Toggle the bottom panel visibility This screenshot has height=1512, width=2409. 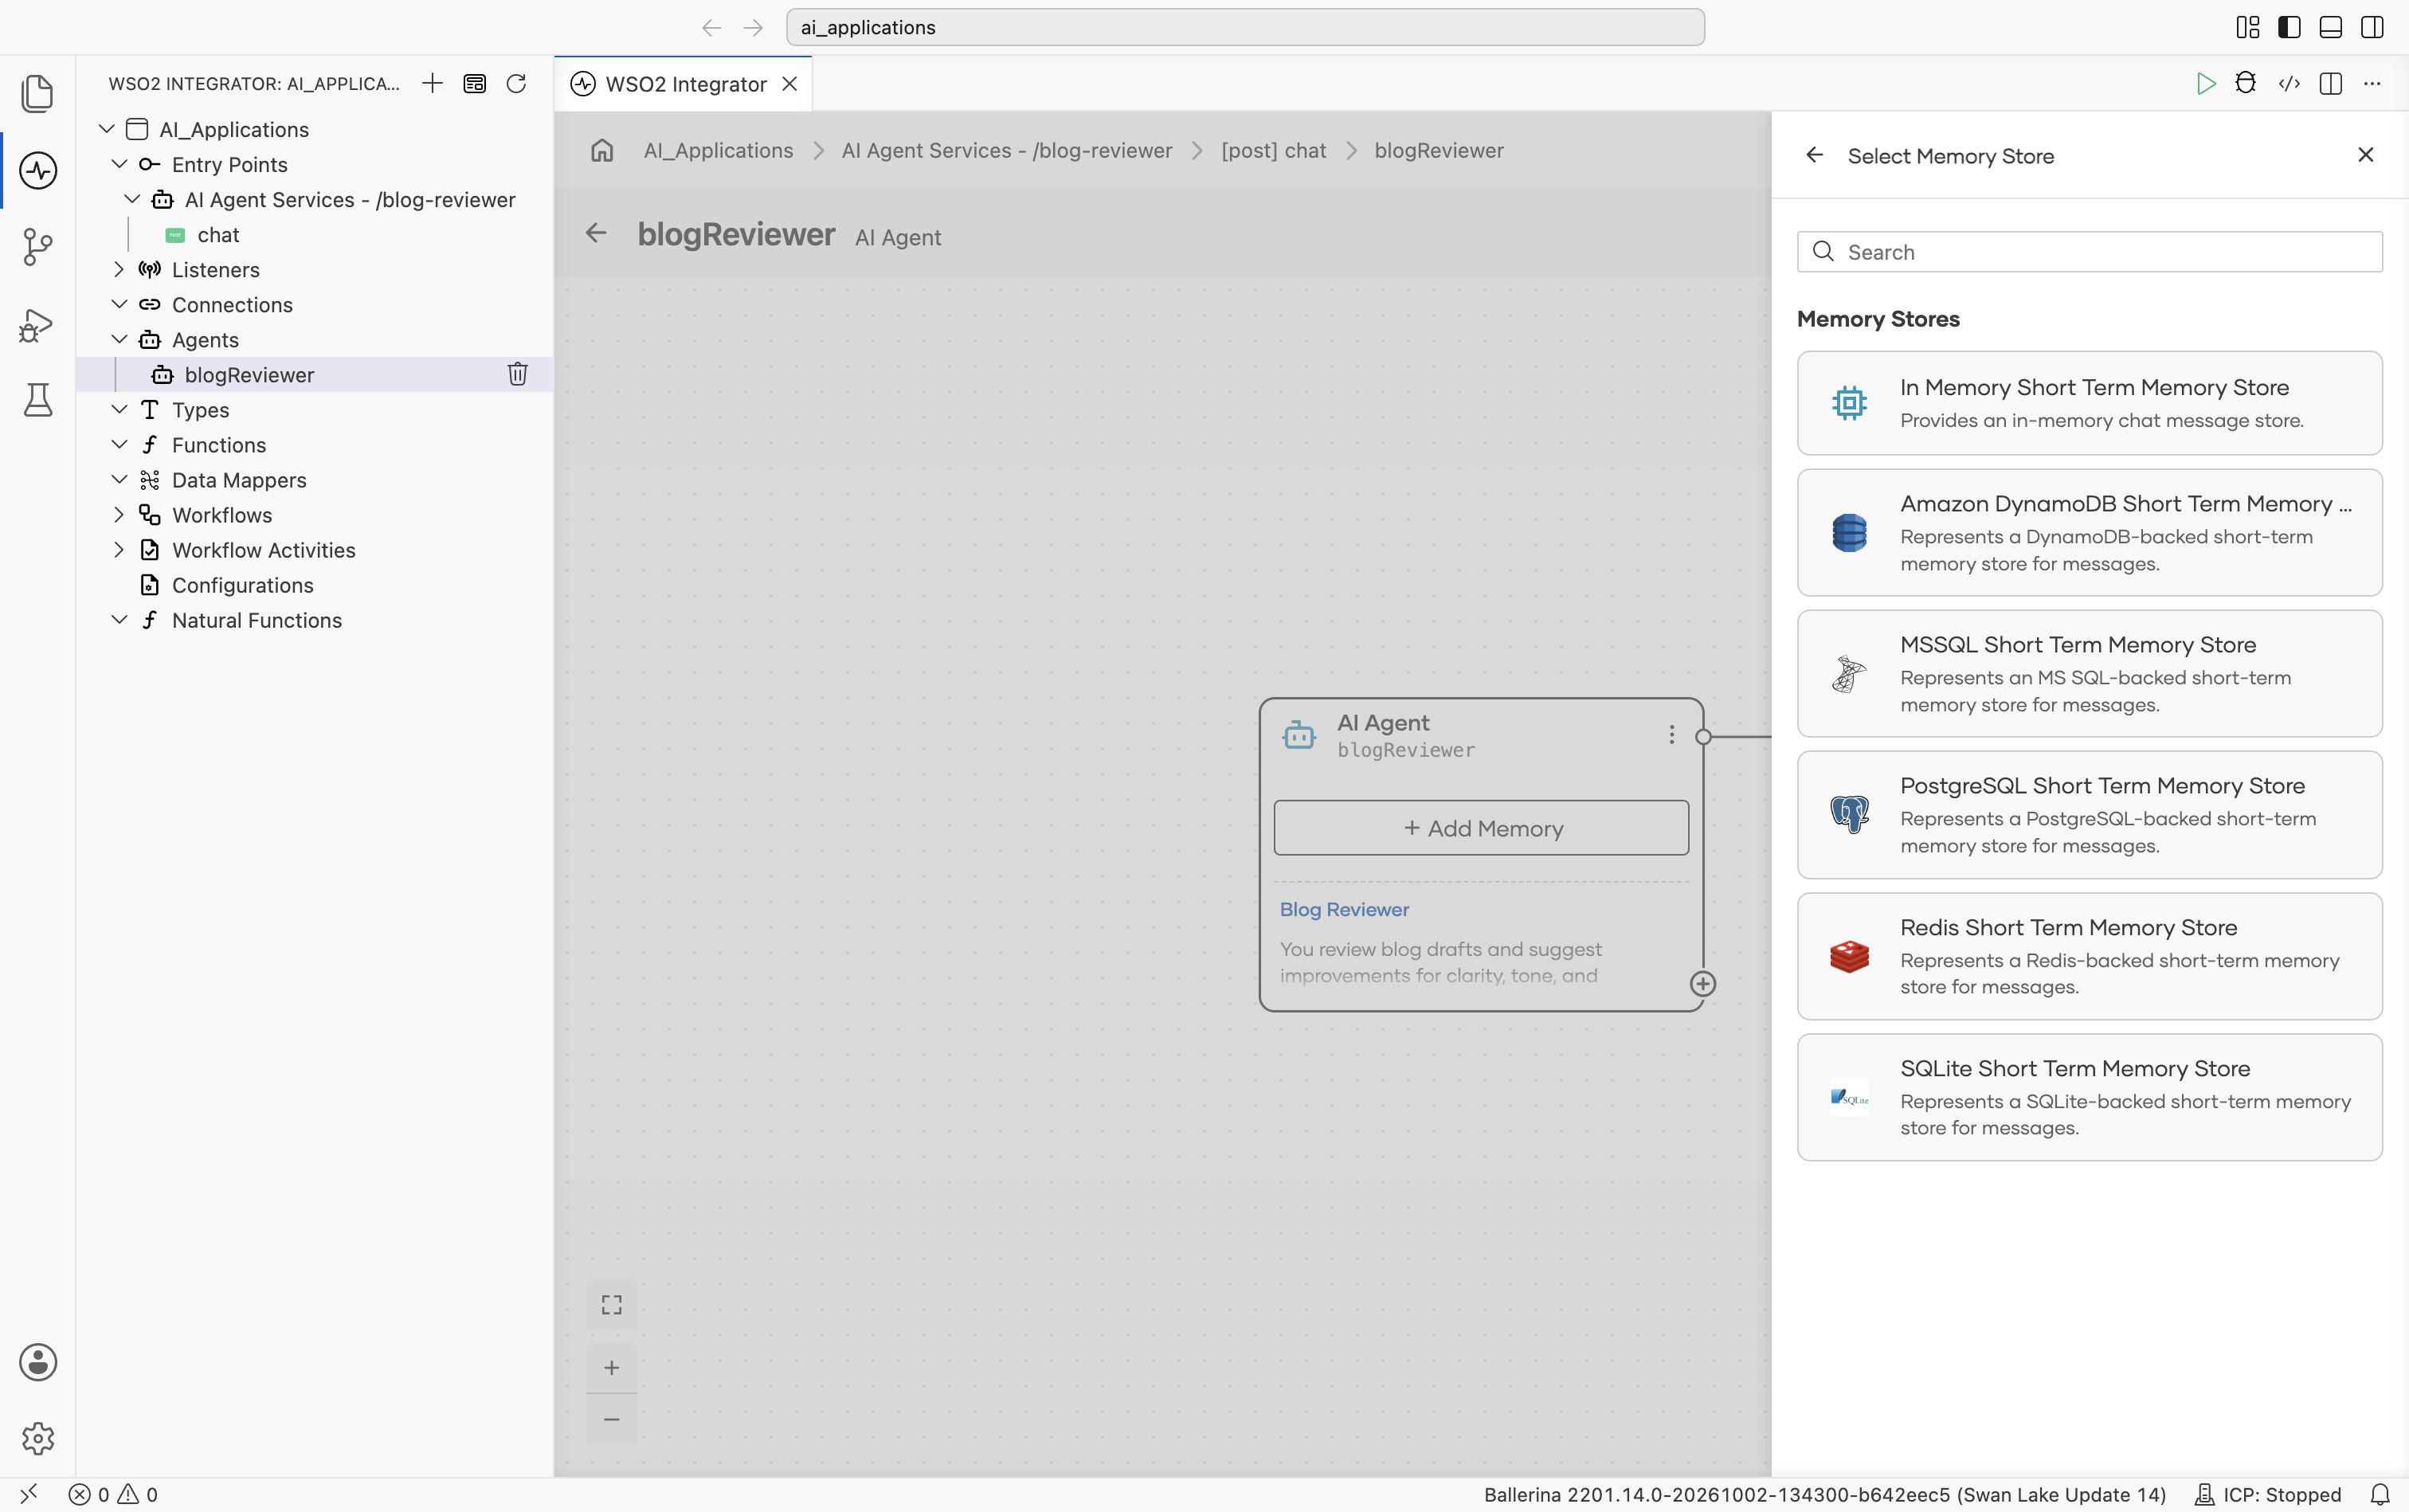click(x=2331, y=27)
